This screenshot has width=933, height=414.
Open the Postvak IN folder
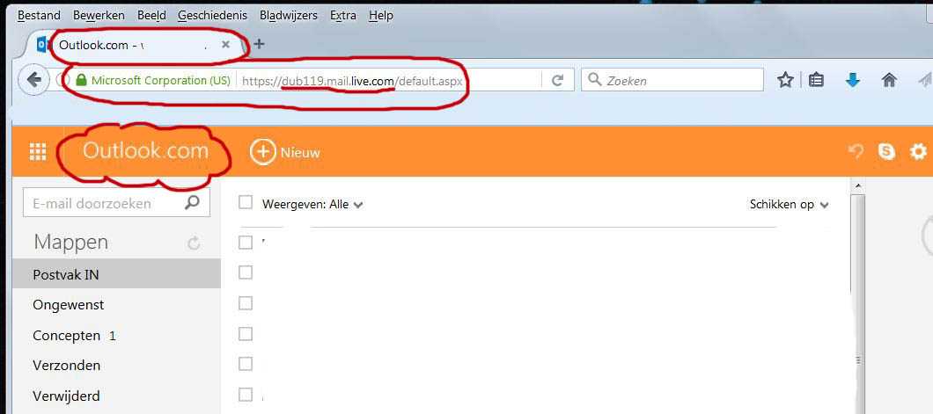(x=116, y=274)
